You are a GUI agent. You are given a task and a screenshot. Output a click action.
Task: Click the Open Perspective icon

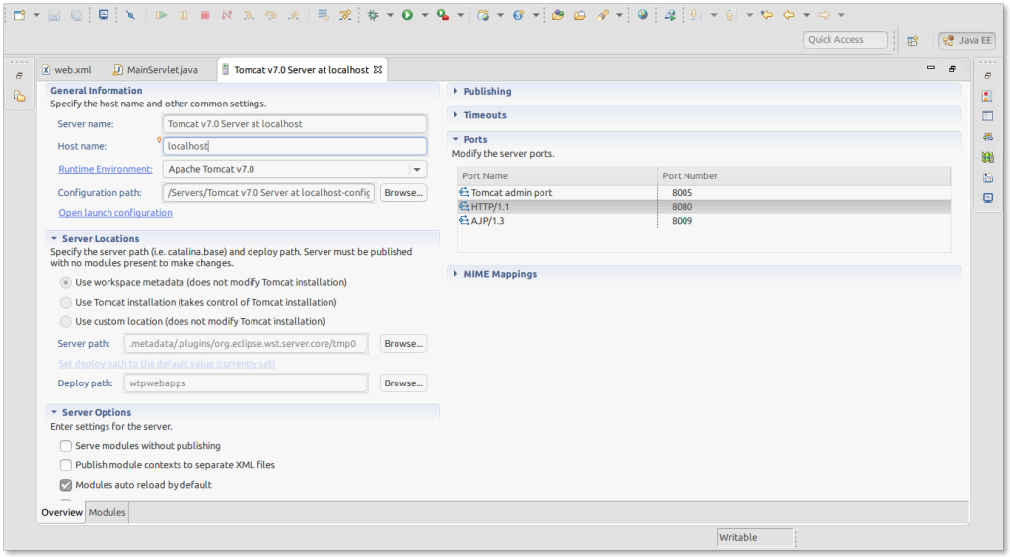(912, 41)
